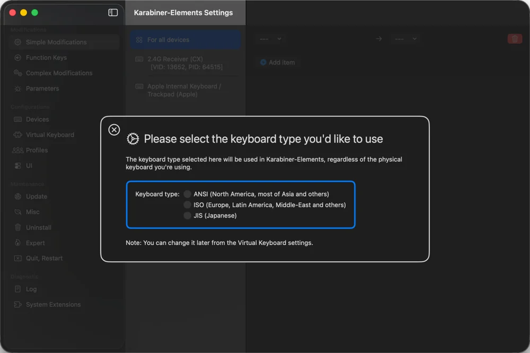Click the Quit, Restart label
530x353 pixels.
coord(45,258)
